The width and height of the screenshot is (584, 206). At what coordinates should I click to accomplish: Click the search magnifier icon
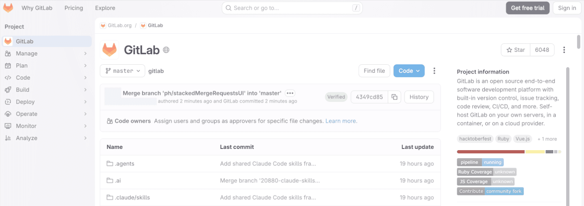(x=228, y=8)
